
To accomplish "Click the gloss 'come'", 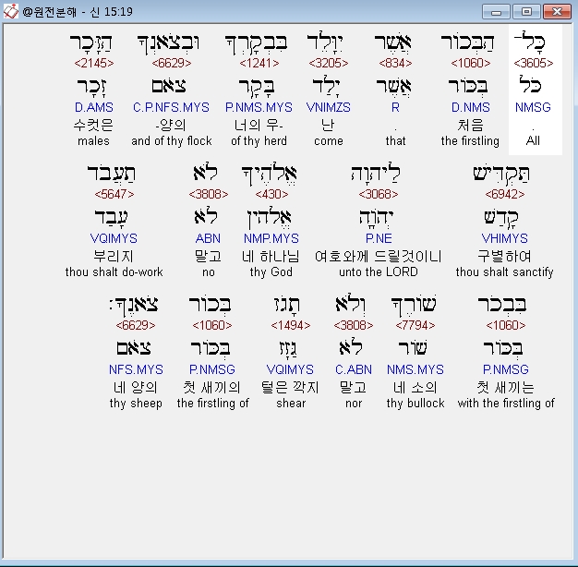I will [329, 141].
